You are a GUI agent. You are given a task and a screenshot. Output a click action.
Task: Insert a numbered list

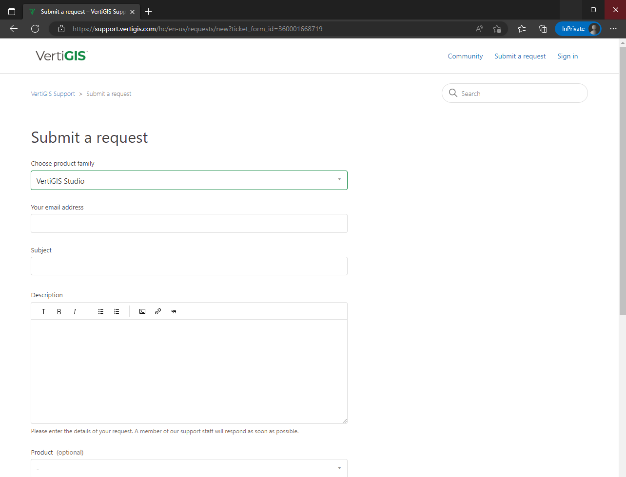point(117,311)
